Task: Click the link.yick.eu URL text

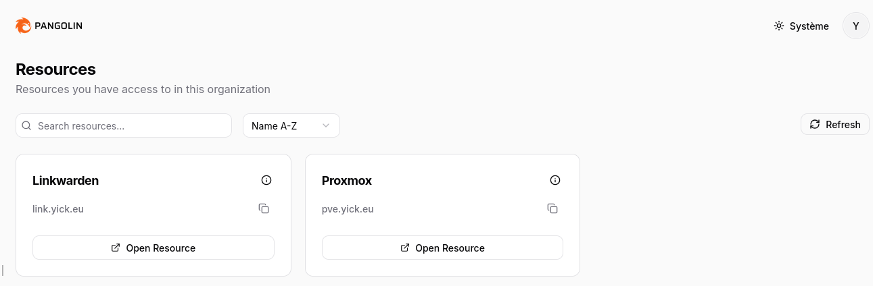Action: tap(58, 208)
